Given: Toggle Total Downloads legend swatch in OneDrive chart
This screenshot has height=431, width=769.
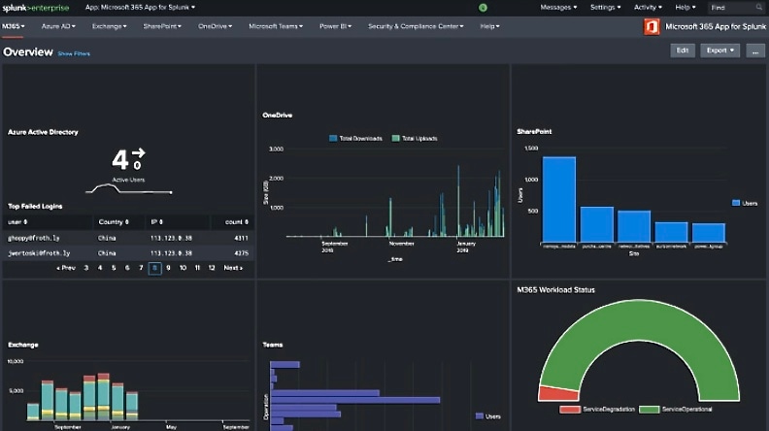Looking at the screenshot, I should [333, 138].
